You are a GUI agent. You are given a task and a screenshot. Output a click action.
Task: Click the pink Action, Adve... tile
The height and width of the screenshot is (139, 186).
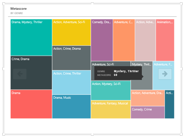click(x=145, y=40)
